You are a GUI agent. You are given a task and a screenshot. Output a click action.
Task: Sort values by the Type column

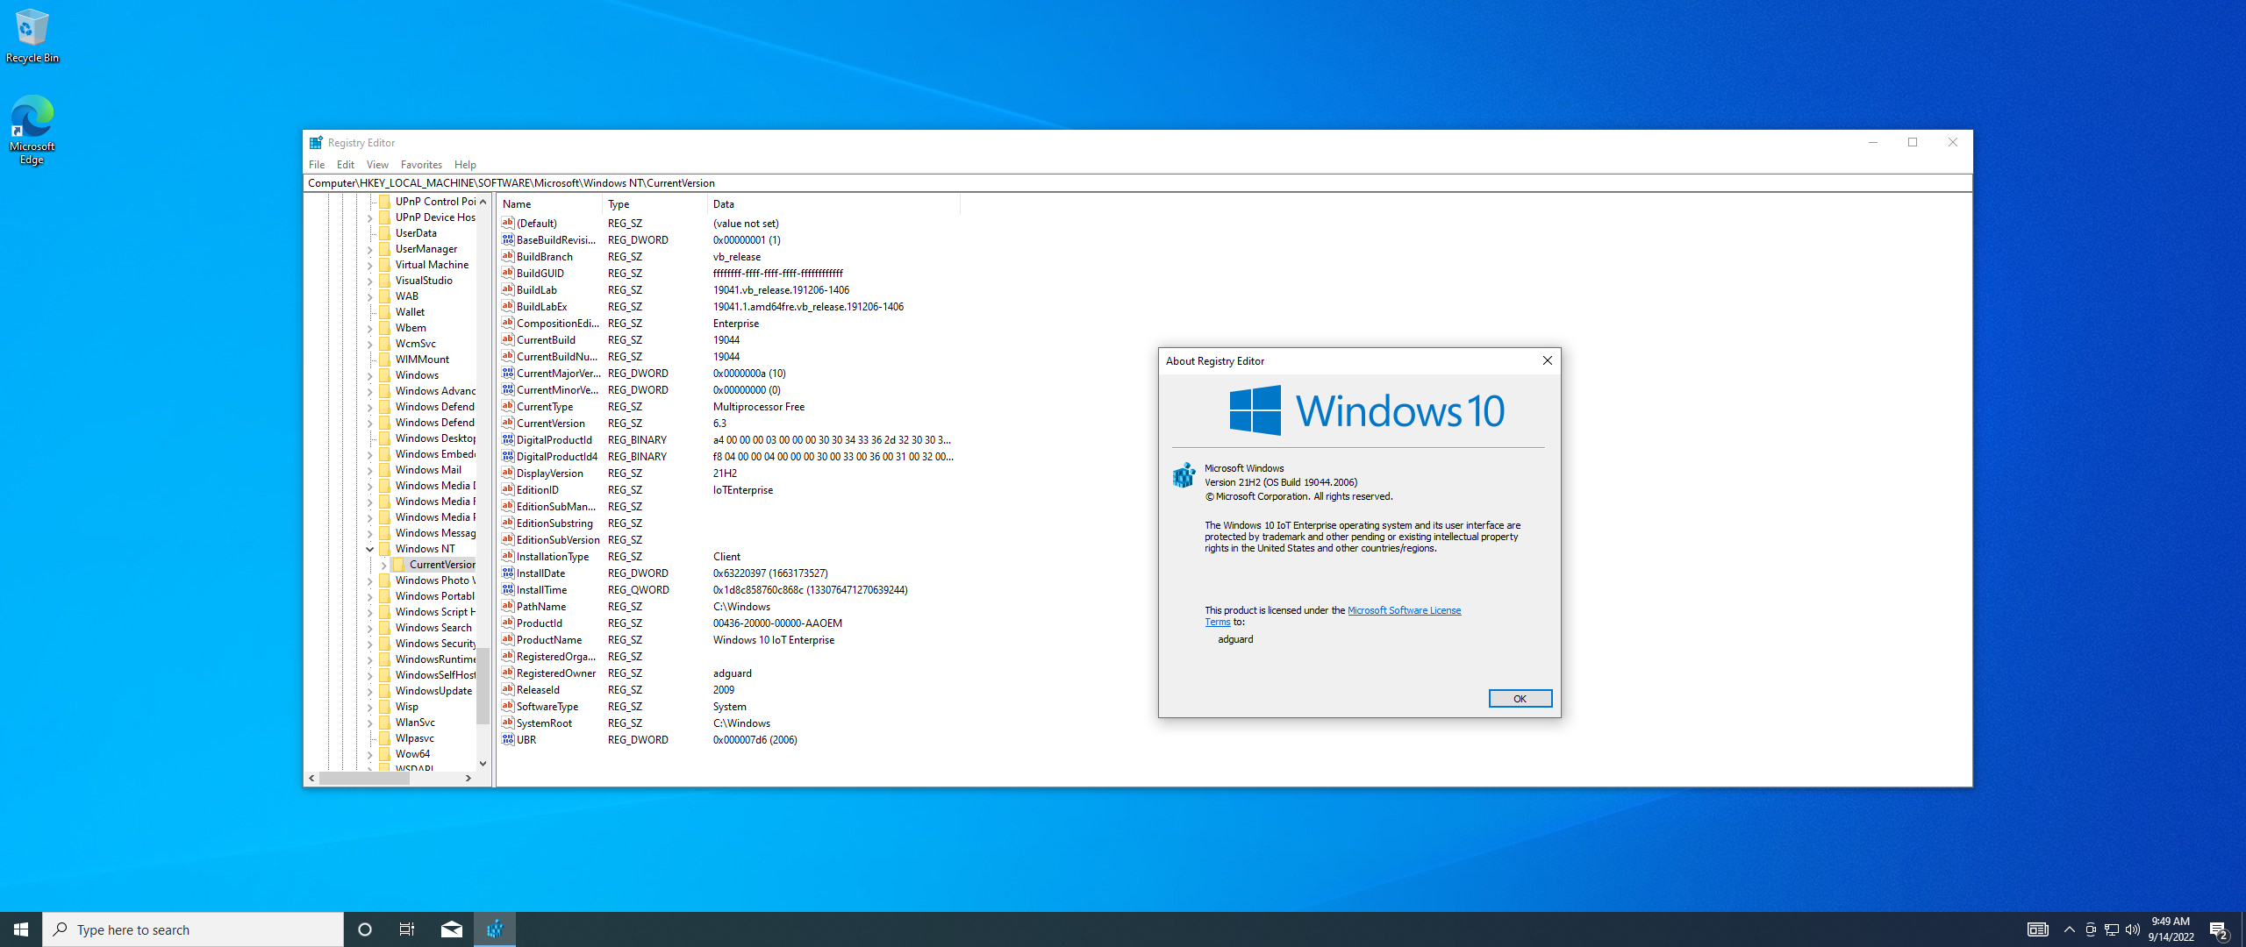[654, 203]
